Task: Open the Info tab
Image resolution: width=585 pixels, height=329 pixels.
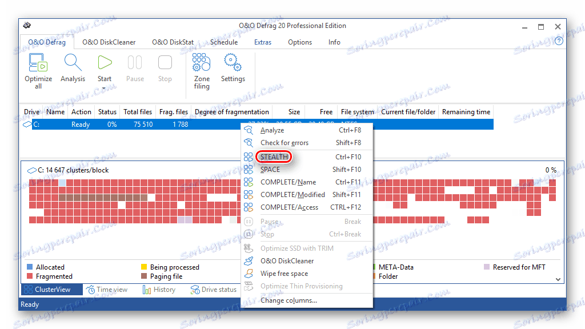Action: pyautogui.click(x=334, y=42)
